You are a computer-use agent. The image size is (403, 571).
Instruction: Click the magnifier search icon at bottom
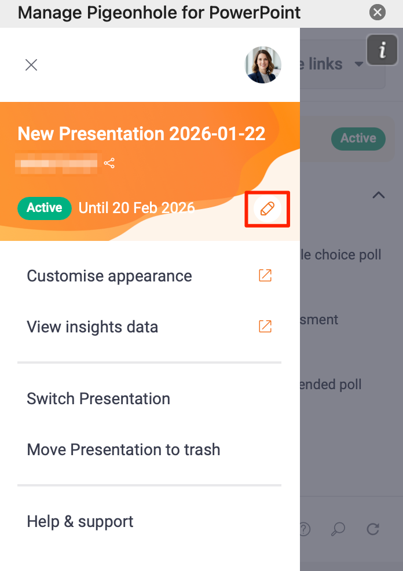338,529
